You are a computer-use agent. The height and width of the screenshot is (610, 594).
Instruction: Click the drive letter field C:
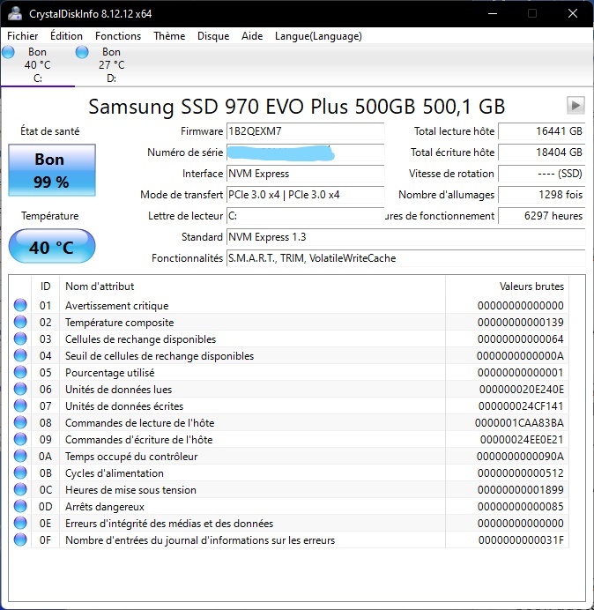click(305, 216)
